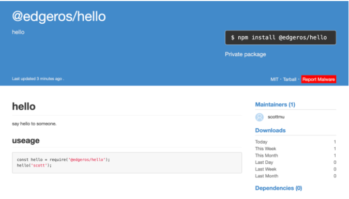349x199 pixels.
Task: Click the This Month downloads row
Action: coord(296,156)
